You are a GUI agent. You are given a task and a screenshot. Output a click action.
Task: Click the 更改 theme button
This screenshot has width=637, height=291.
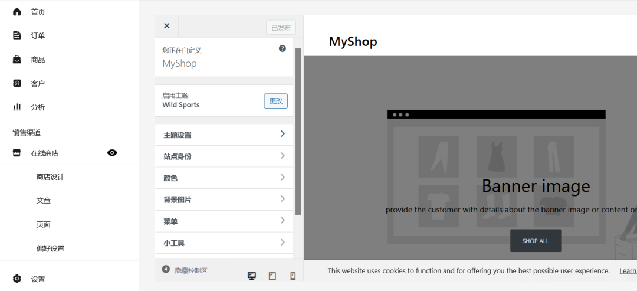click(x=276, y=101)
